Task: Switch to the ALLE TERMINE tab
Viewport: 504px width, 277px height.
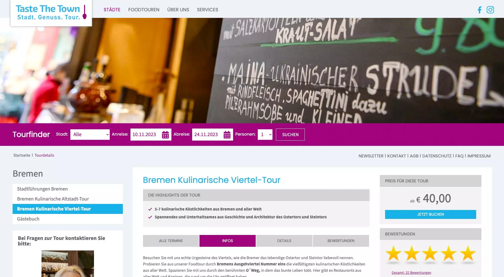Action: point(171,241)
